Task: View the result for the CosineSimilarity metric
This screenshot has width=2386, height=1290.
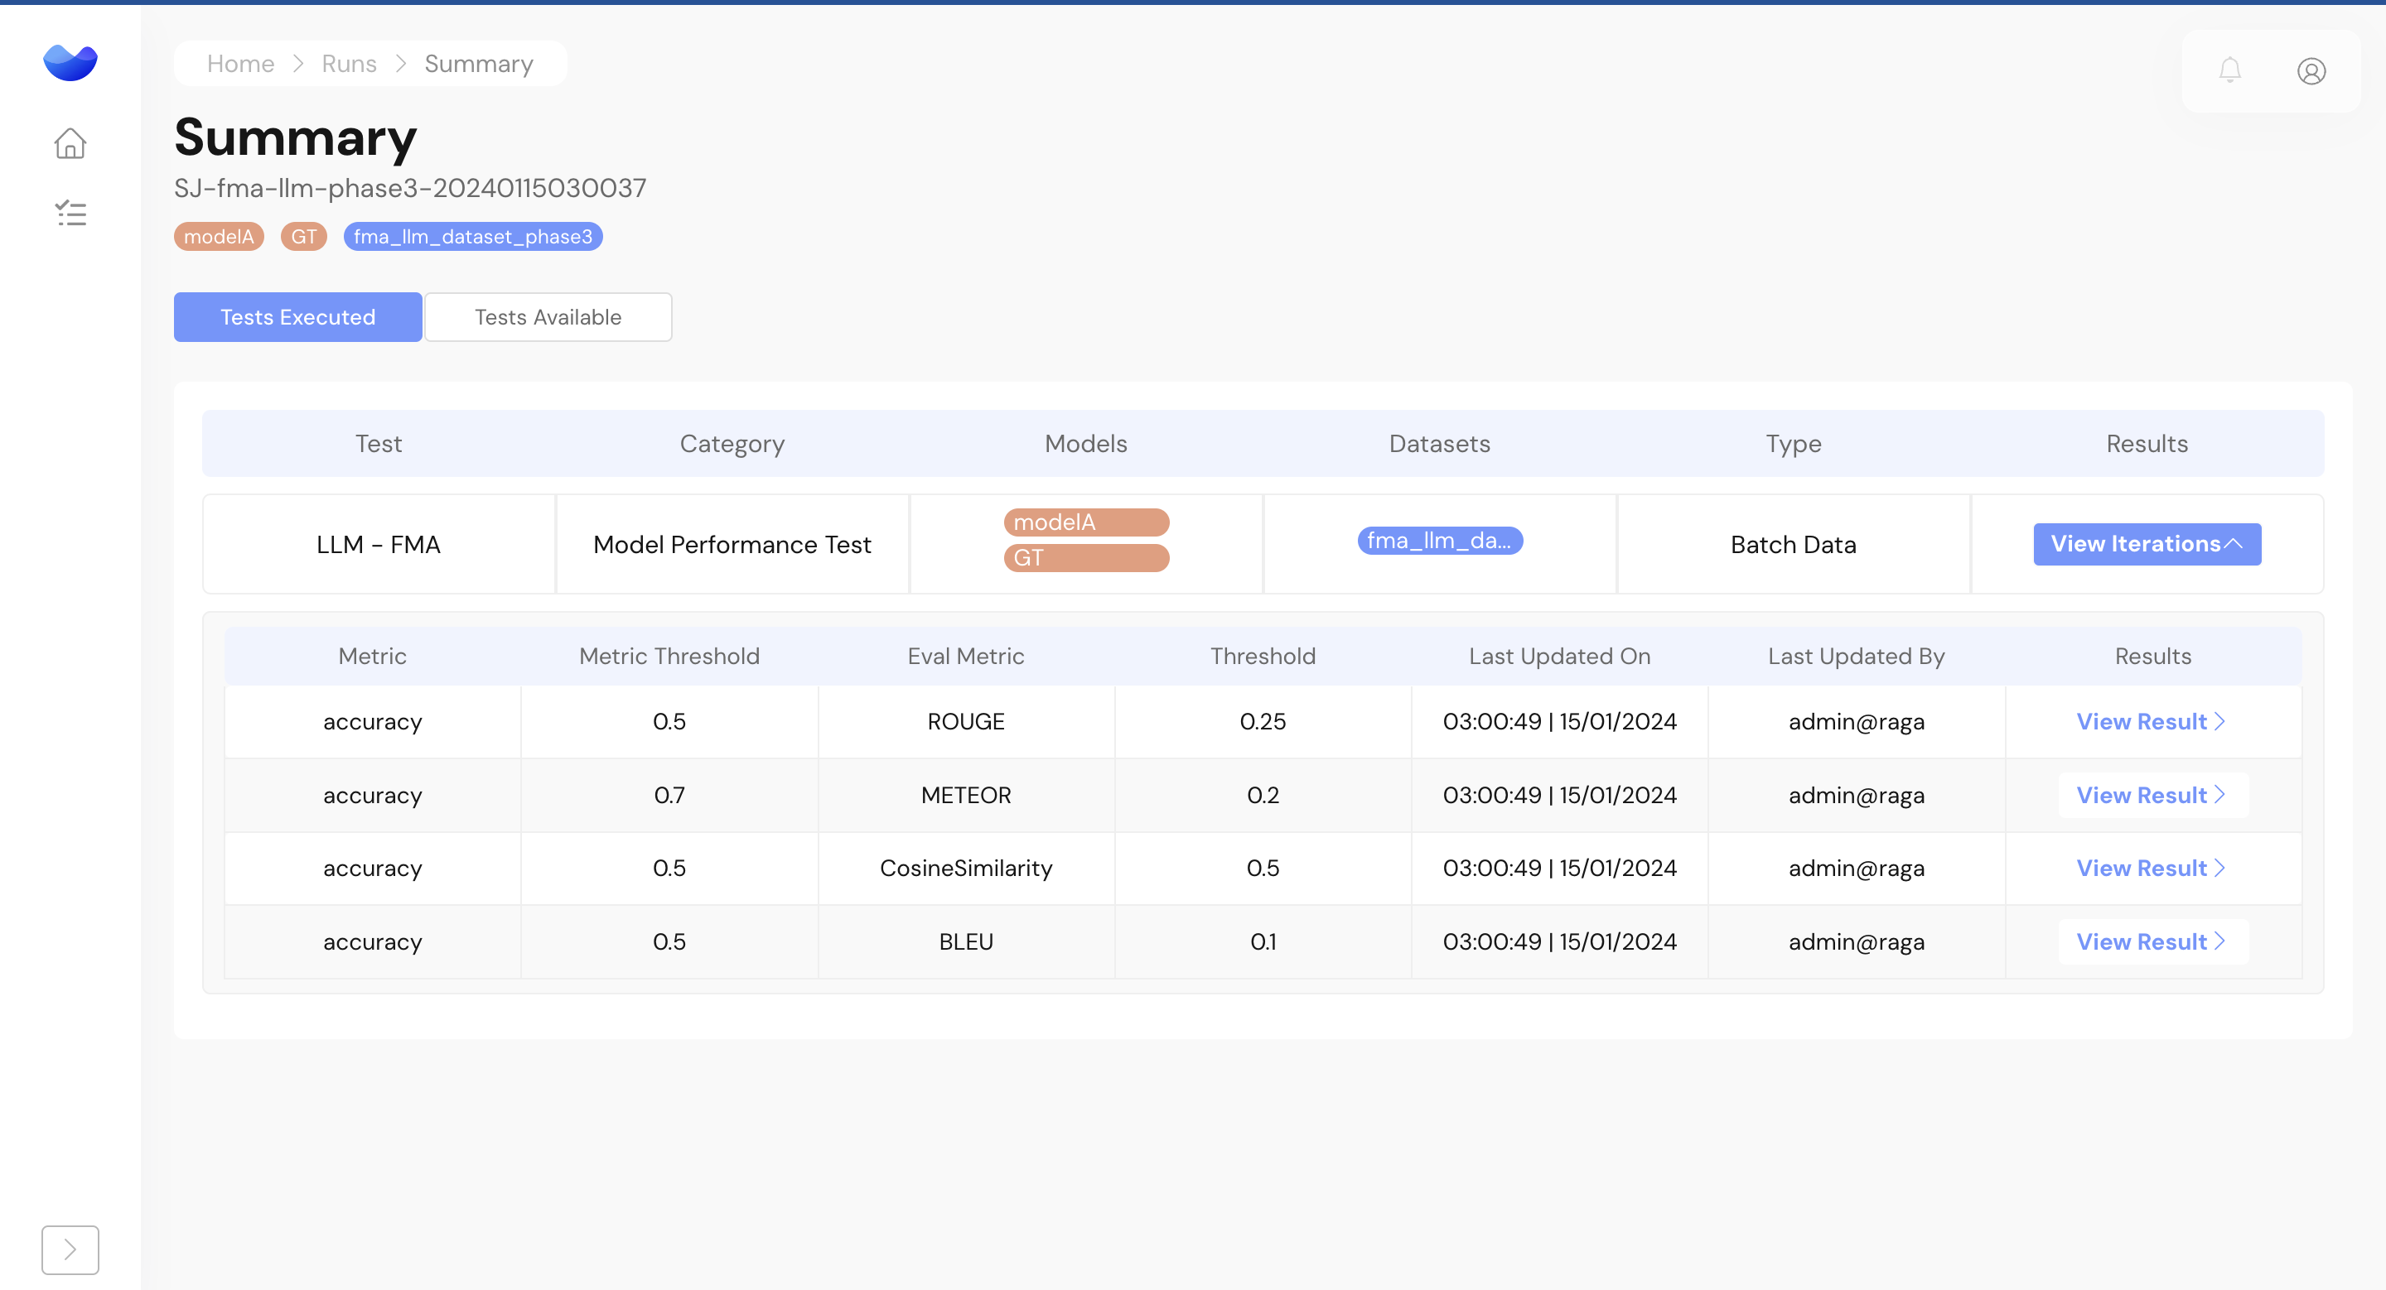Action: pyautogui.click(x=2151, y=868)
